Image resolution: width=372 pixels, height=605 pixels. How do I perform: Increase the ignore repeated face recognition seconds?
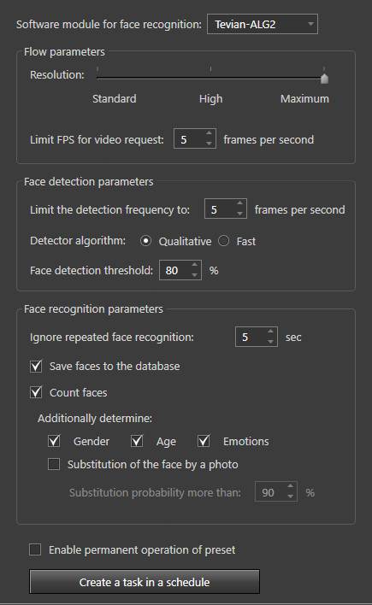click(x=270, y=332)
